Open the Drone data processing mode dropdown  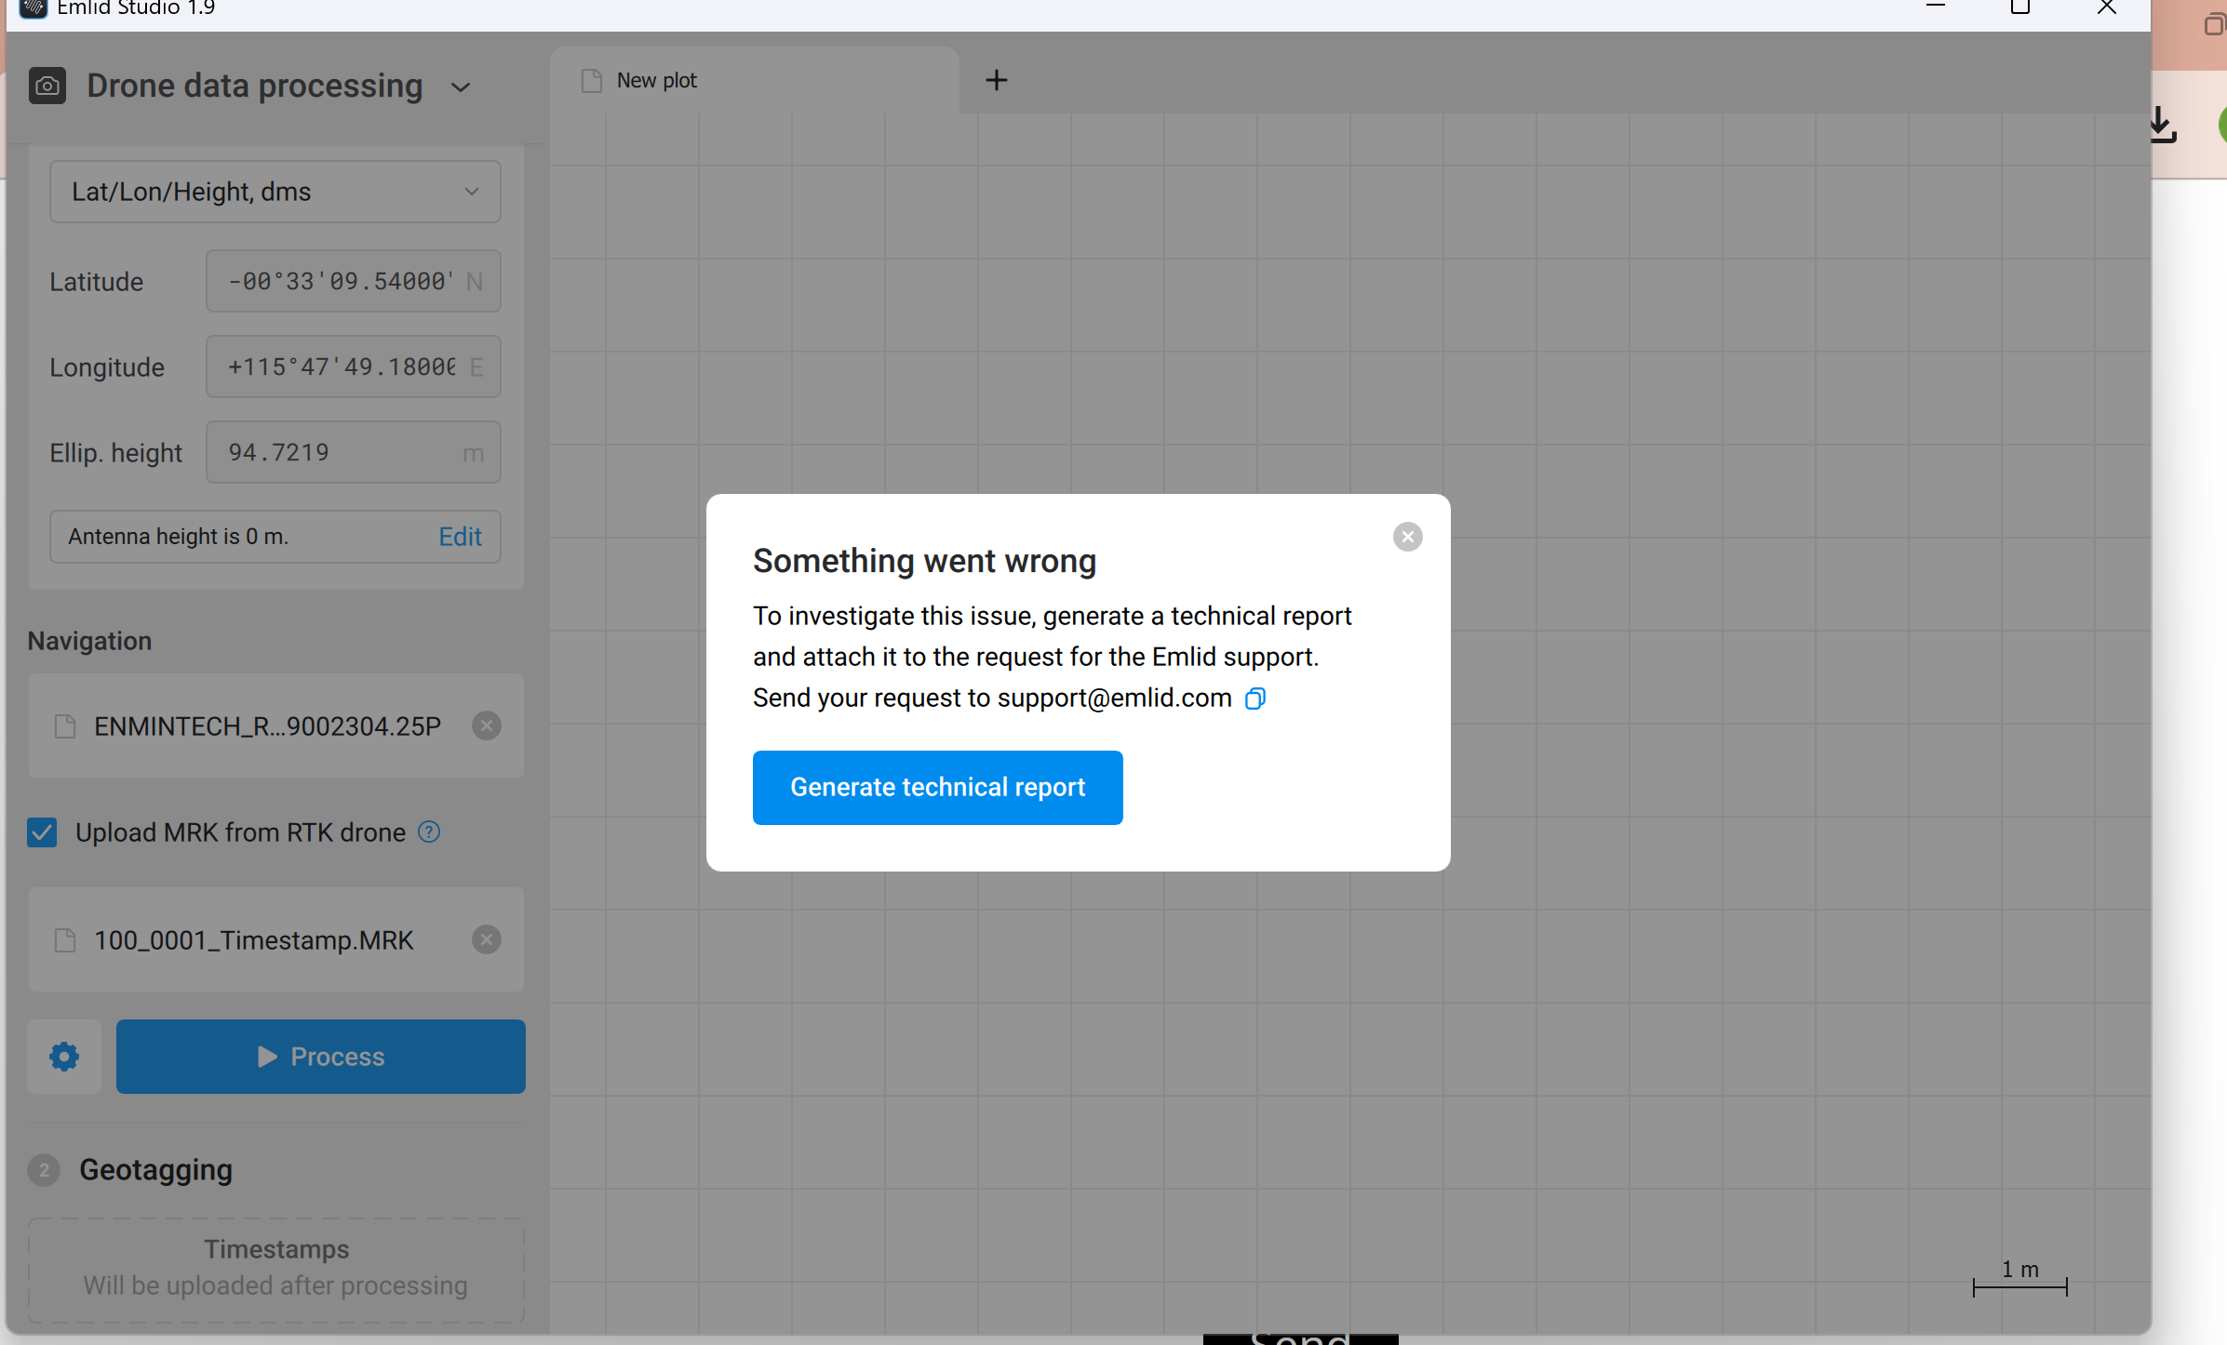coord(461,87)
